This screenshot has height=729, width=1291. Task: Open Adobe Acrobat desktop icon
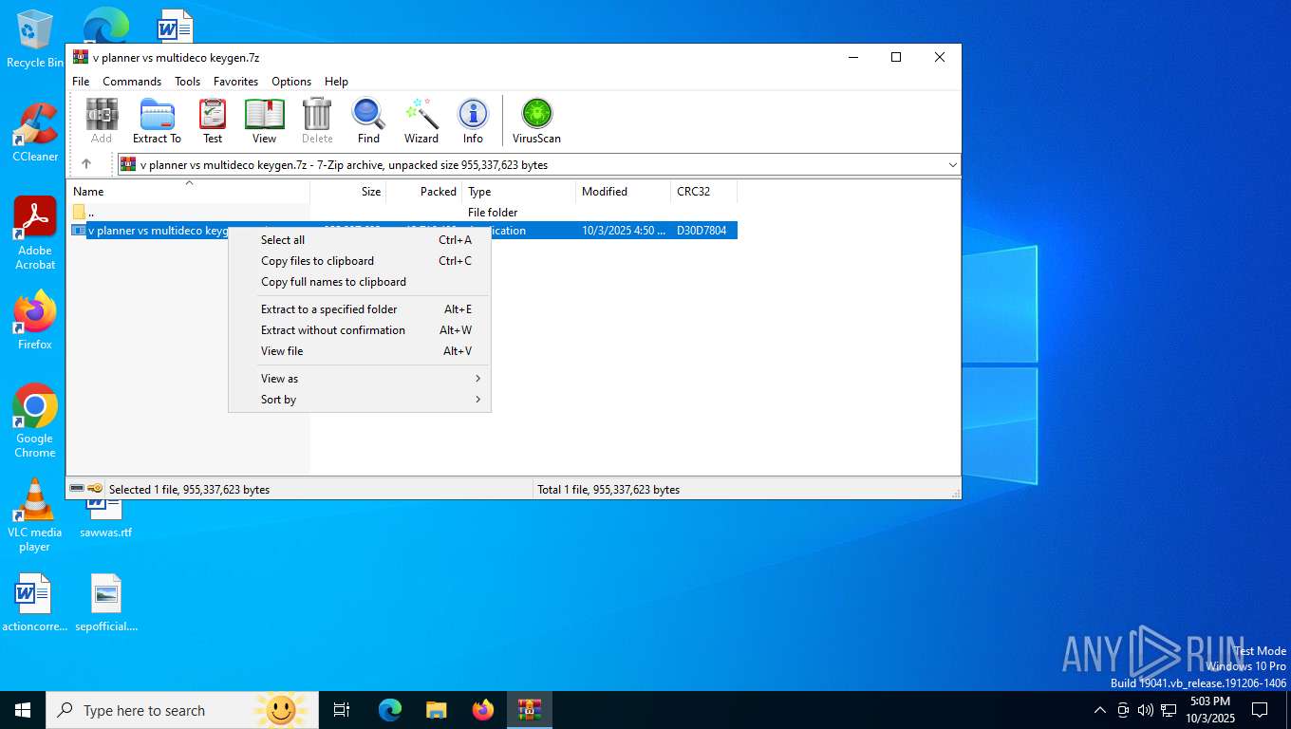click(x=35, y=234)
